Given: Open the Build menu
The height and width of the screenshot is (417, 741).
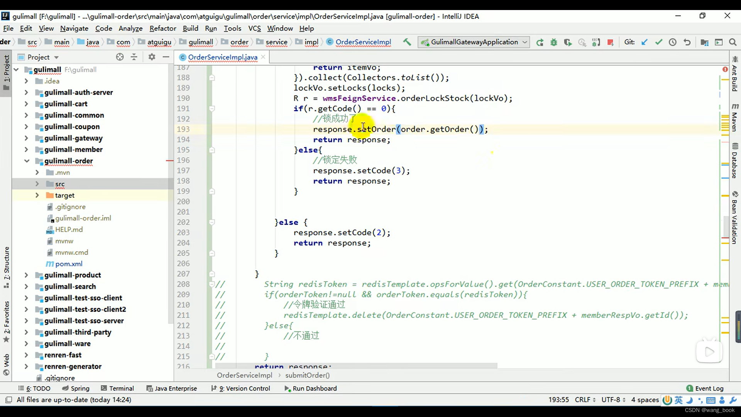Looking at the screenshot, I should 190,28.
